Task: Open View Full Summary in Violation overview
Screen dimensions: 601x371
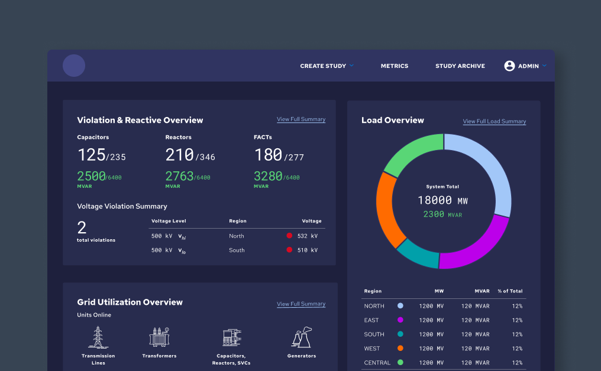Action: (300, 119)
